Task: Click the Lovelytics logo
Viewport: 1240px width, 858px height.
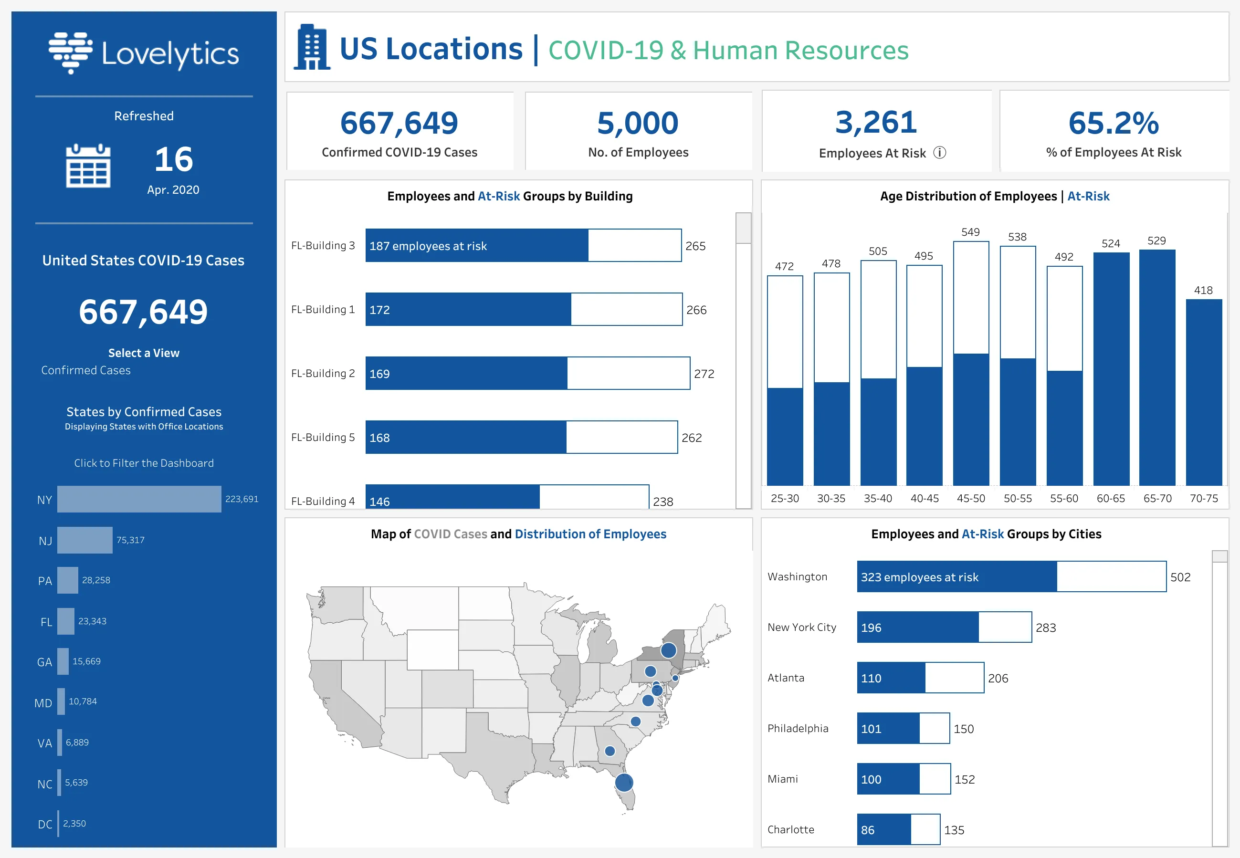Action: (144, 52)
